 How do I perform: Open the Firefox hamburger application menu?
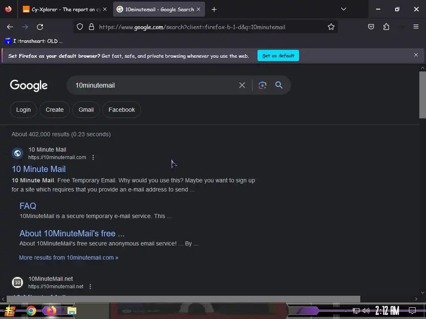point(416,27)
